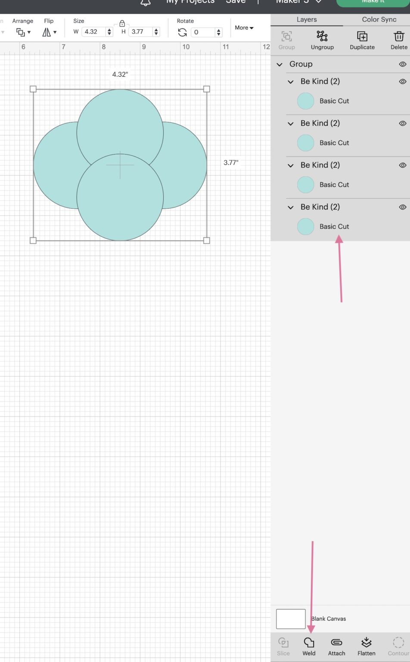Viewport: 410px width, 662px height.
Task: Click the Save button
Action: [x=235, y=2]
